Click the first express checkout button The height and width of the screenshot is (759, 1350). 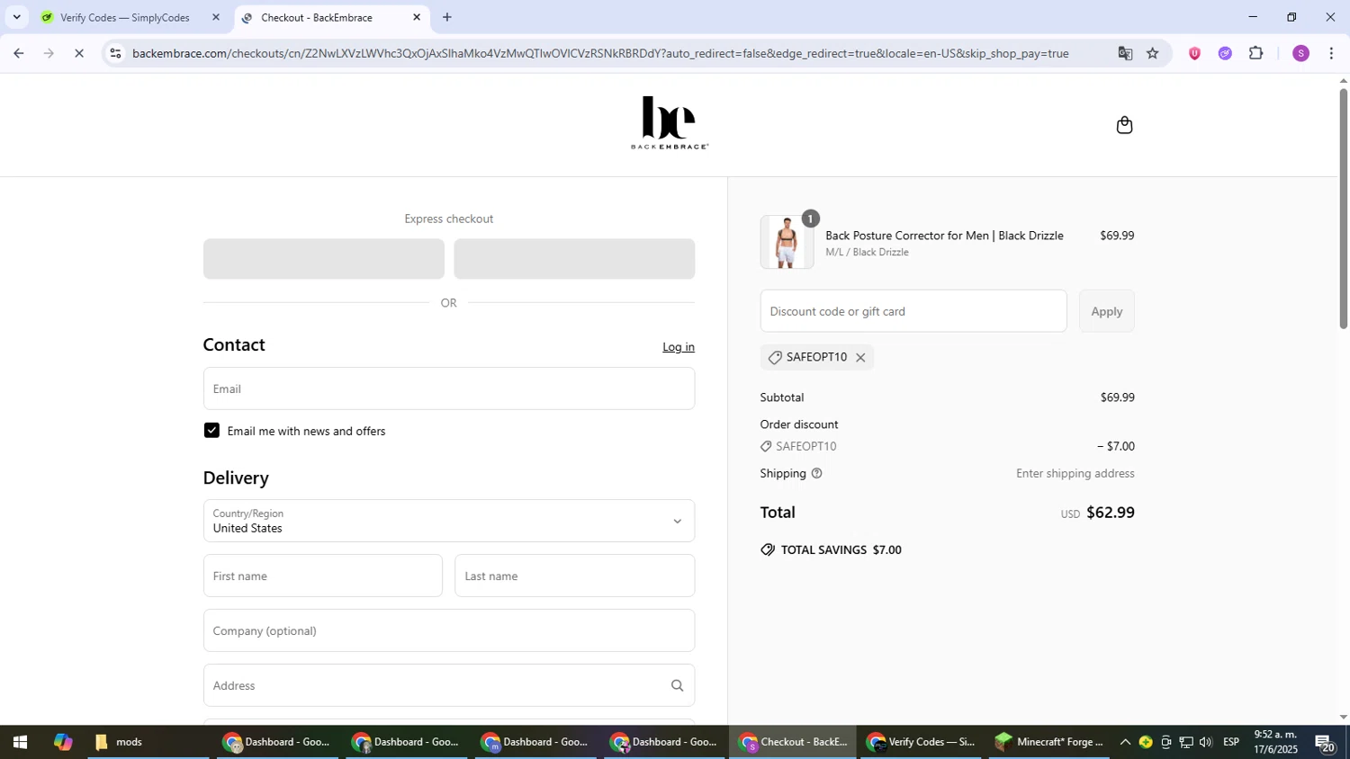[323, 259]
